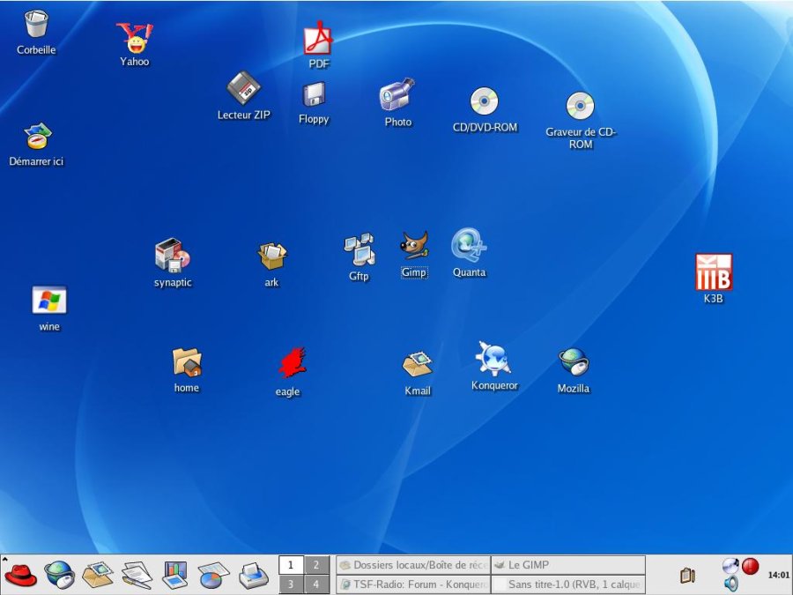Click the Mozilla desktop icon

coord(574,362)
